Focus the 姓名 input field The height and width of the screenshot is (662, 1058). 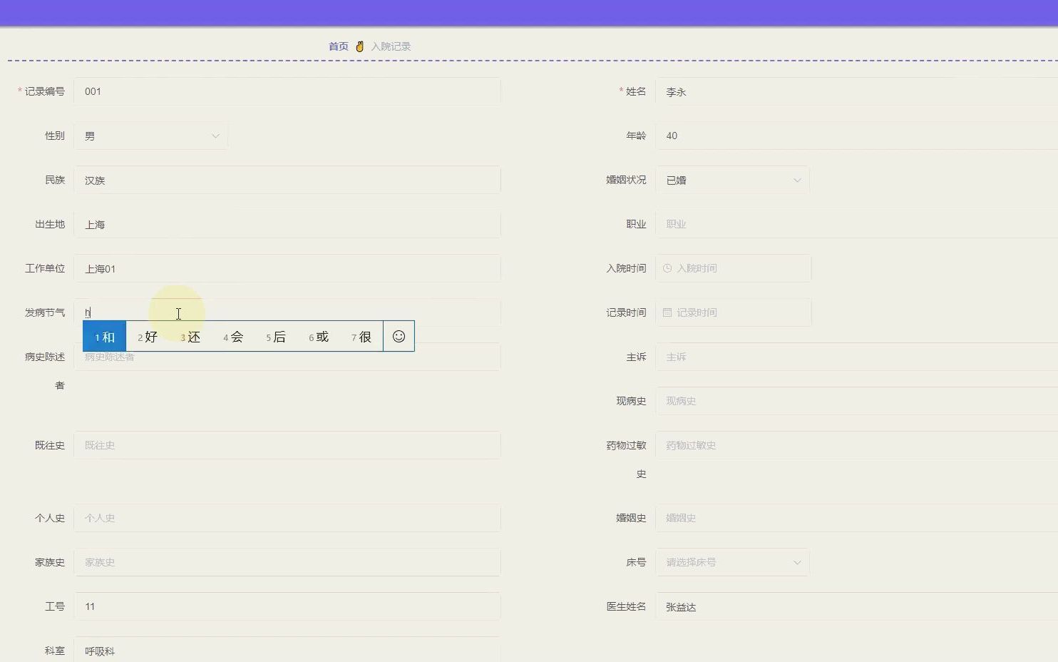click(857, 91)
